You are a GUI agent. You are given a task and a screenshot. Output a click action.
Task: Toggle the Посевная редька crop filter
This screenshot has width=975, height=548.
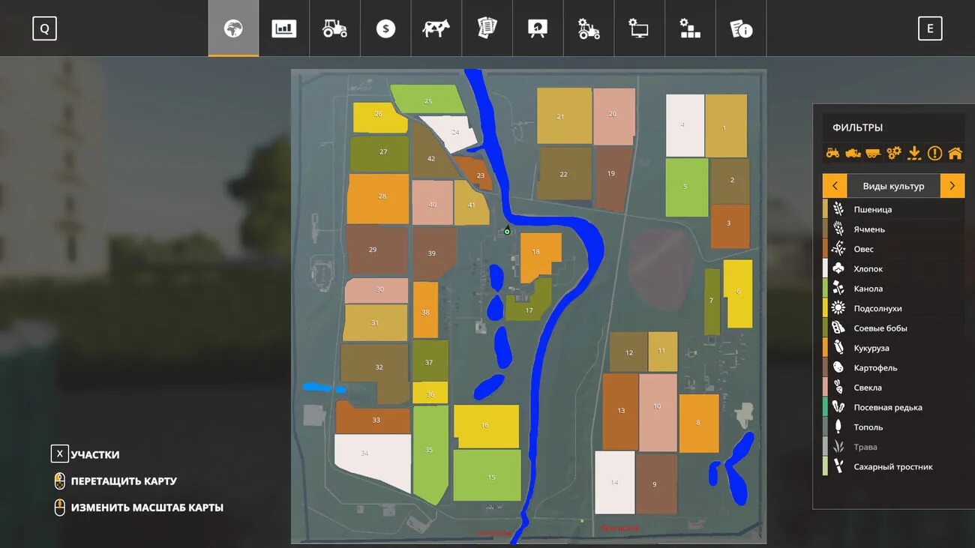(x=893, y=407)
